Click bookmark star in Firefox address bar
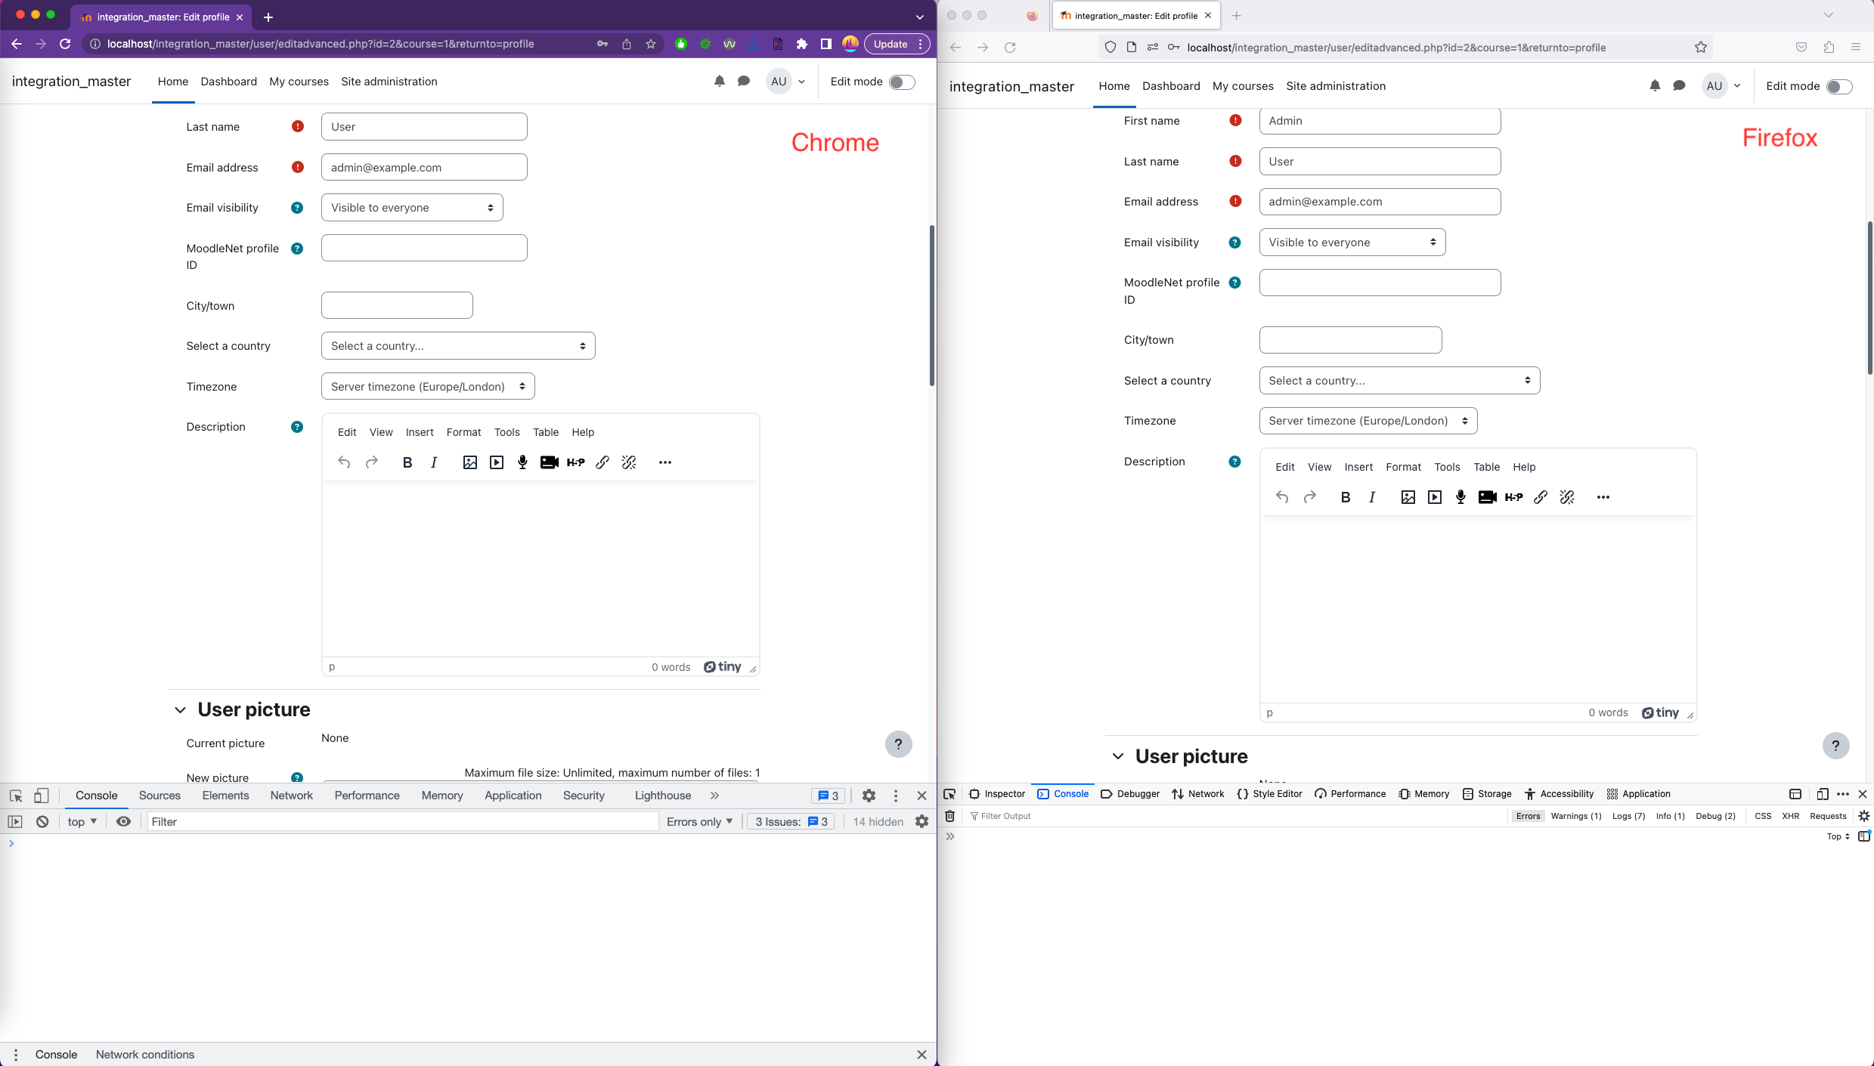Viewport: 1874px width, 1066px height. click(1700, 48)
